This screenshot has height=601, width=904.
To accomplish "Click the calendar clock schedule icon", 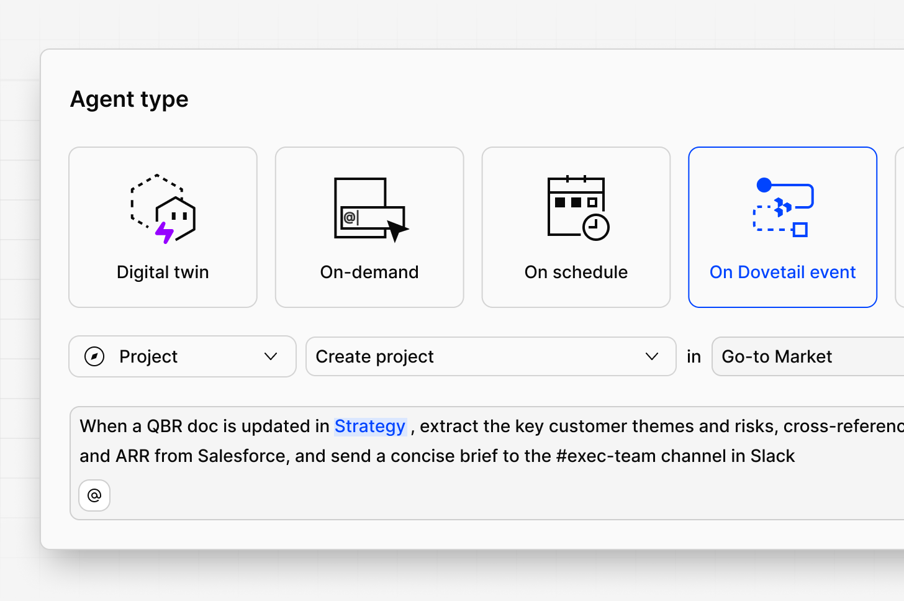I will coord(578,208).
